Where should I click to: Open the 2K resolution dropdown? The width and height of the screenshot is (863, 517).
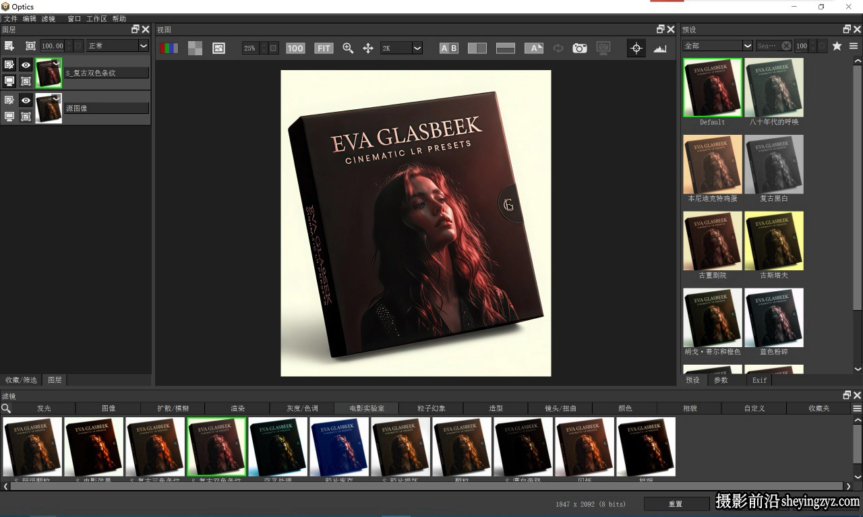401,48
